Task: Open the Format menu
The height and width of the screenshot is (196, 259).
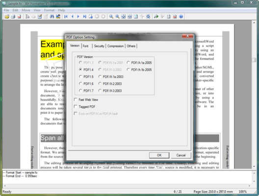Action: tap(49, 10)
